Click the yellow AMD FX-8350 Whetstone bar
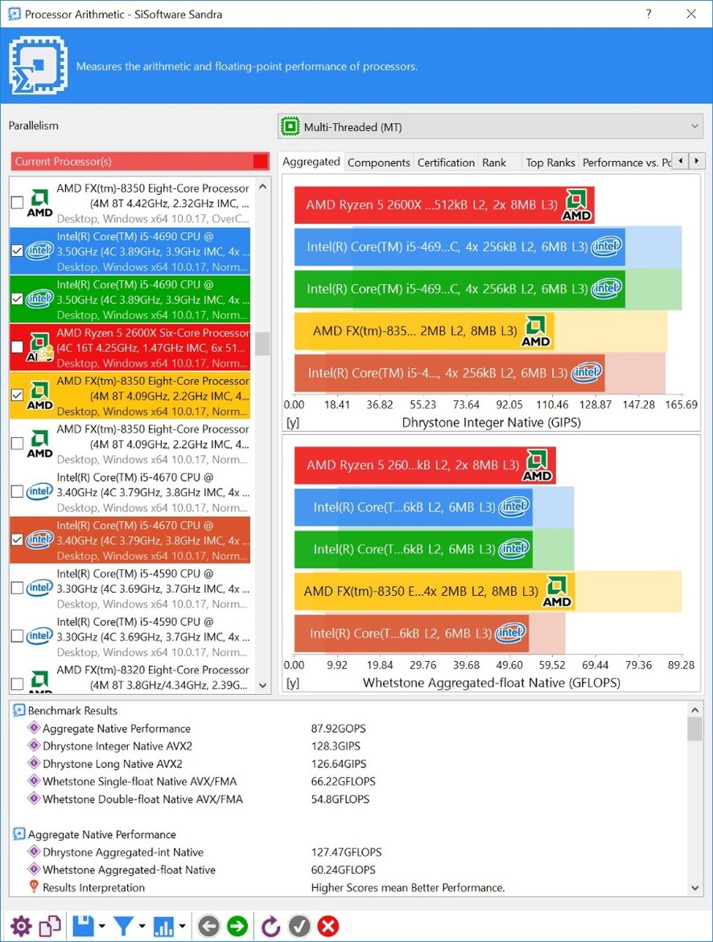The height and width of the screenshot is (942, 713). pos(435,591)
